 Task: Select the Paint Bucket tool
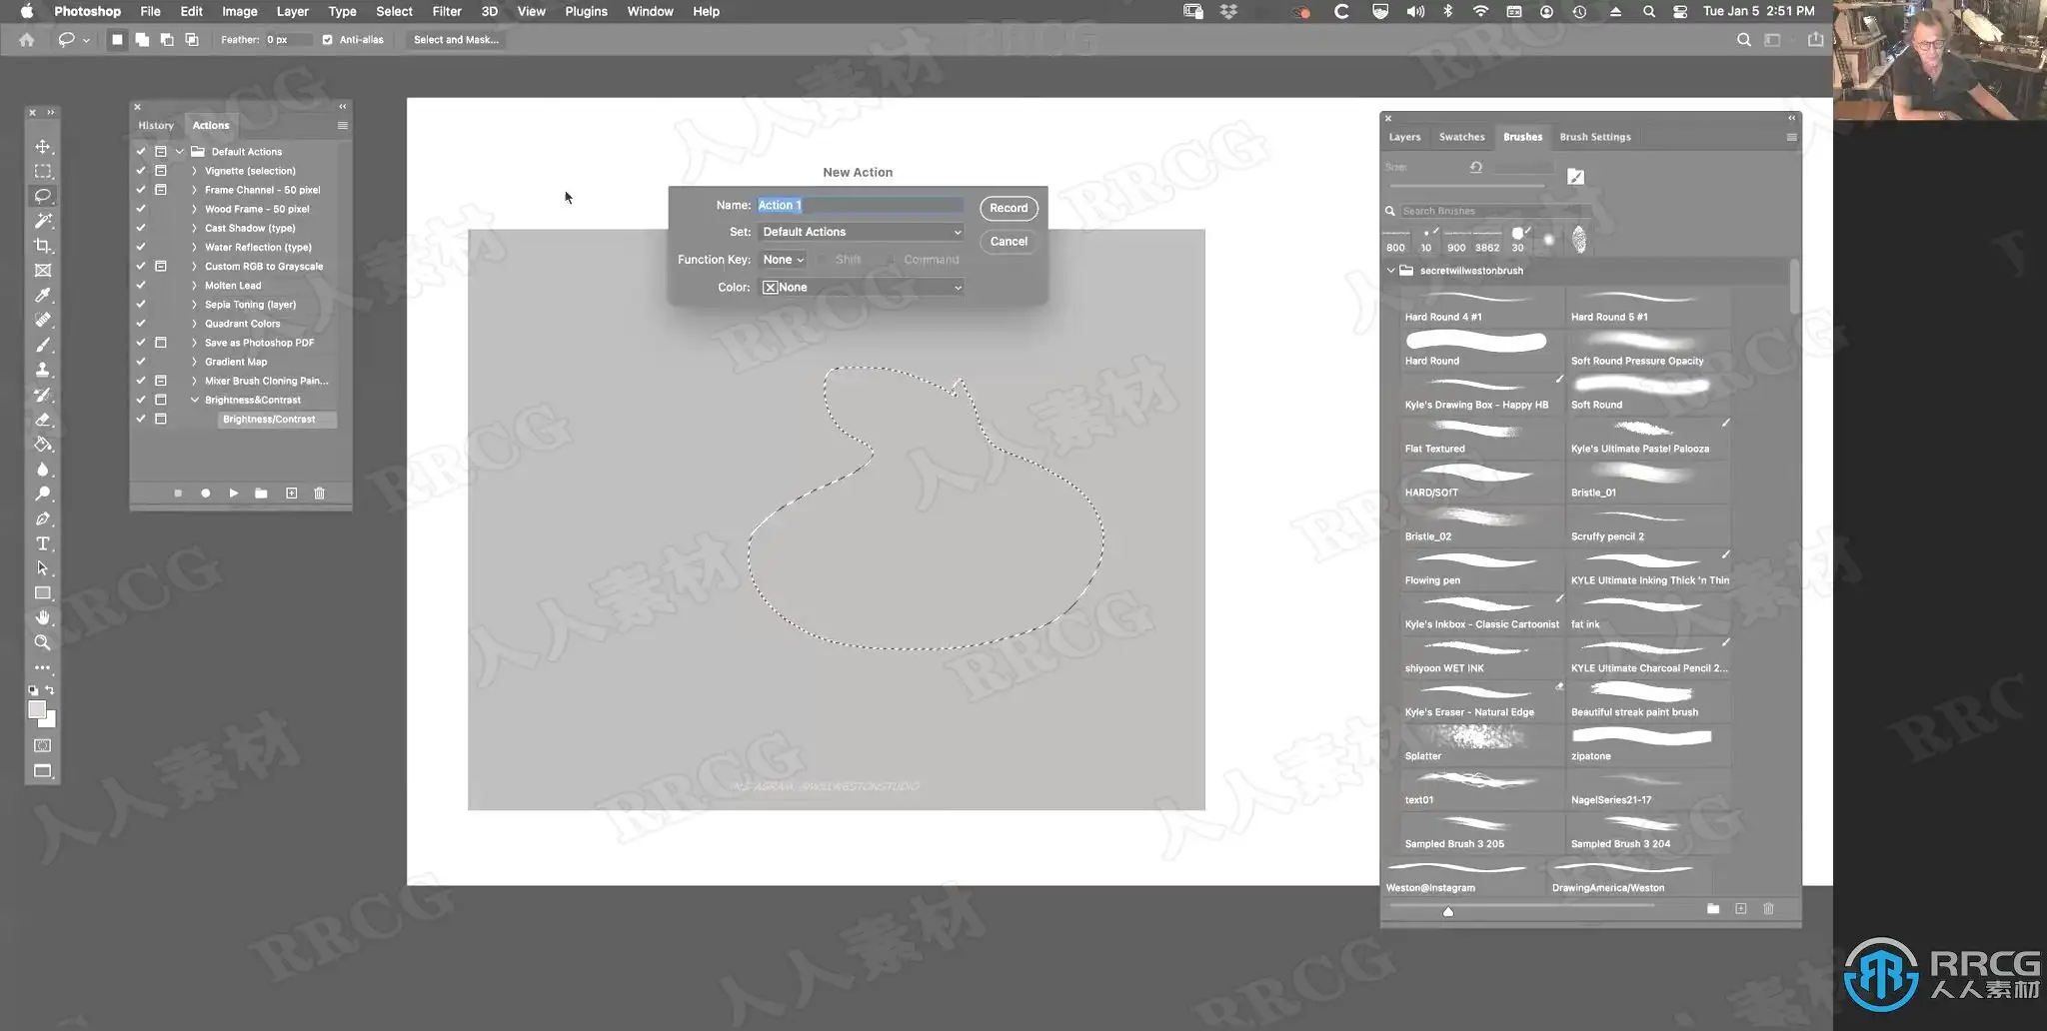click(x=43, y=445)
